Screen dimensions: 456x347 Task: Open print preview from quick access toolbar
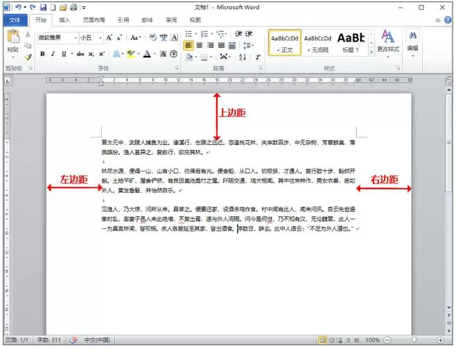73,7
